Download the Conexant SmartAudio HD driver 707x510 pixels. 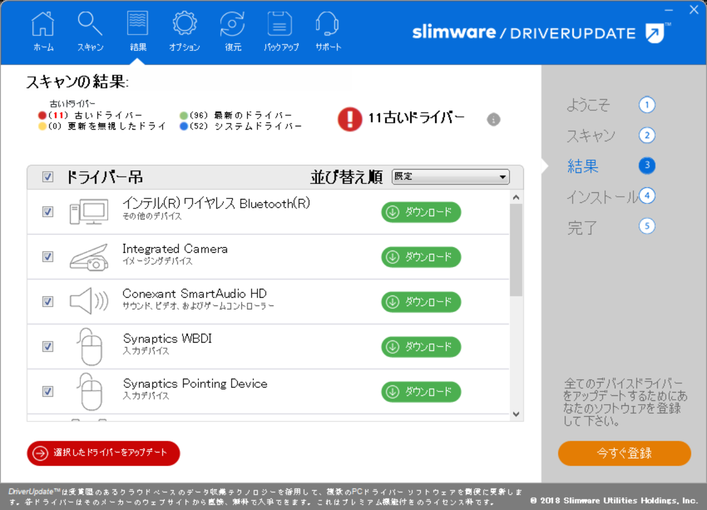(420, 302)
